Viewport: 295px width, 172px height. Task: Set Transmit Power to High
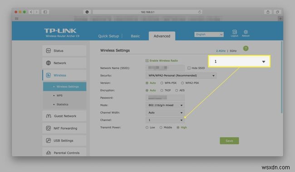point(178,128)
